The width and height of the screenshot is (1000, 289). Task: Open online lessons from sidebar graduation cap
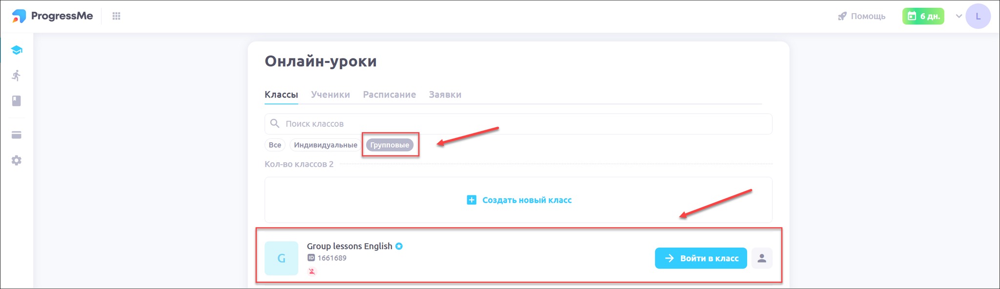pos(17,50)
